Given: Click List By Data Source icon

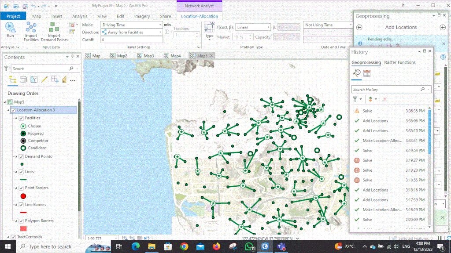Looking at the screenshot, I should (x=23, y=80).
